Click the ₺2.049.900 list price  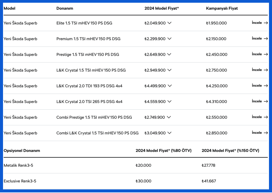[155, 23]
